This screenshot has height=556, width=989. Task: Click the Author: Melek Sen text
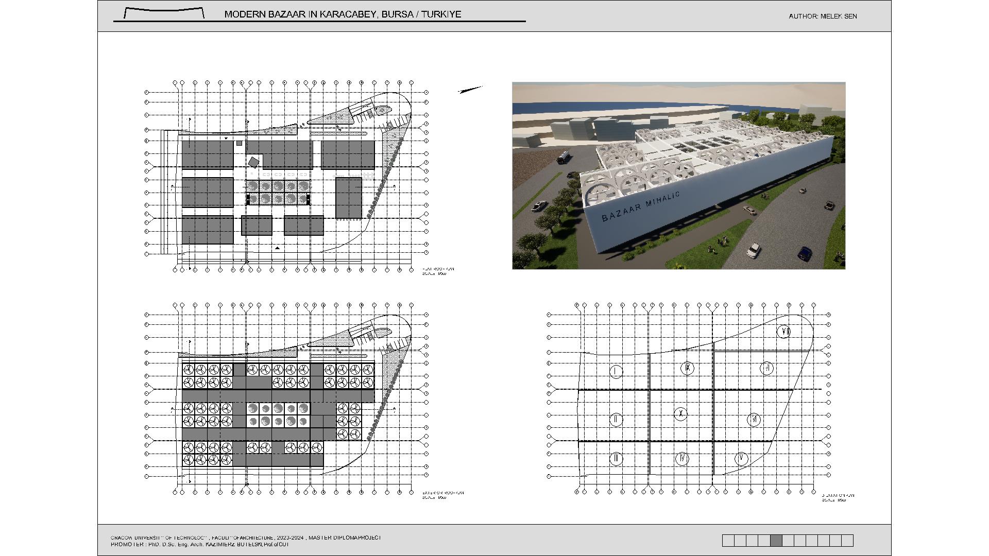pos(823,16)
